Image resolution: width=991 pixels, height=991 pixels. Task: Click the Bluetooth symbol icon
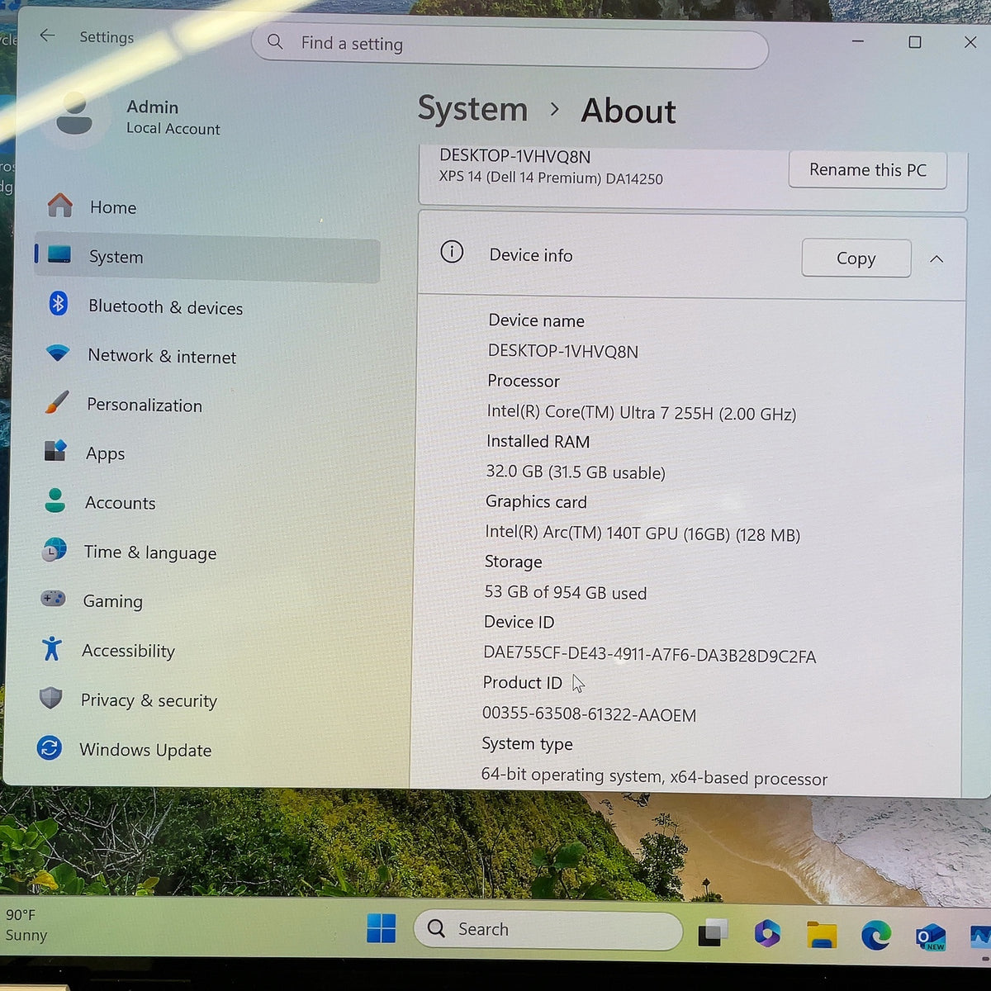click(58, 304)
